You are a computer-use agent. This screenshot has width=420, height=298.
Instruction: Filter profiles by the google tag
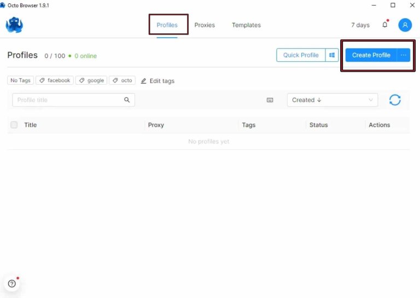[91, 80]
